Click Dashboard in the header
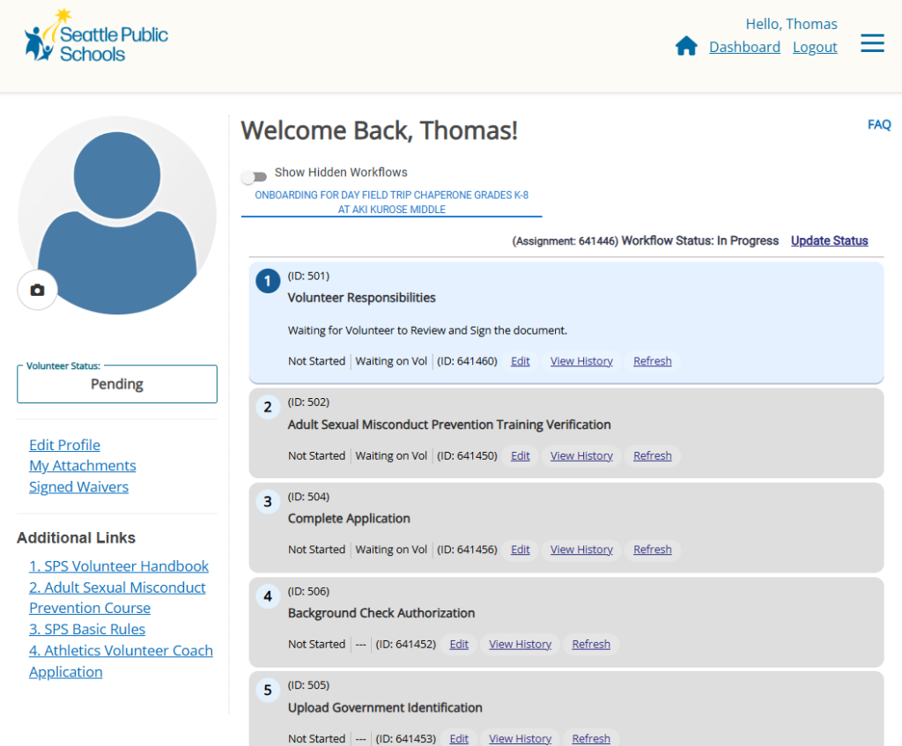The height and width of the screenshot is (746, 902). tap(744, 47)
